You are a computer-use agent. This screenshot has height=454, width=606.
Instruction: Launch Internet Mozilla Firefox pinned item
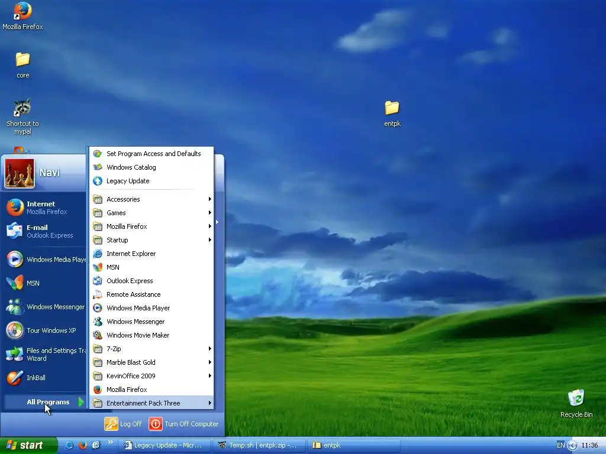point(44,207)
